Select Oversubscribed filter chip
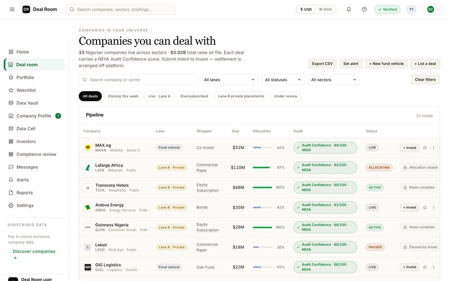The image size is (450, 281). pyautogui.click(x=194, y=96)
